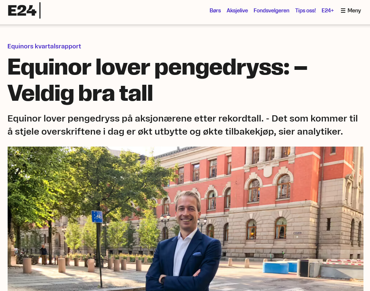Click the headline line "Equinor lover pengedryss"
The height and width of the screenshot is (291, 370).
pyautogui.click(x=149, y=68)
